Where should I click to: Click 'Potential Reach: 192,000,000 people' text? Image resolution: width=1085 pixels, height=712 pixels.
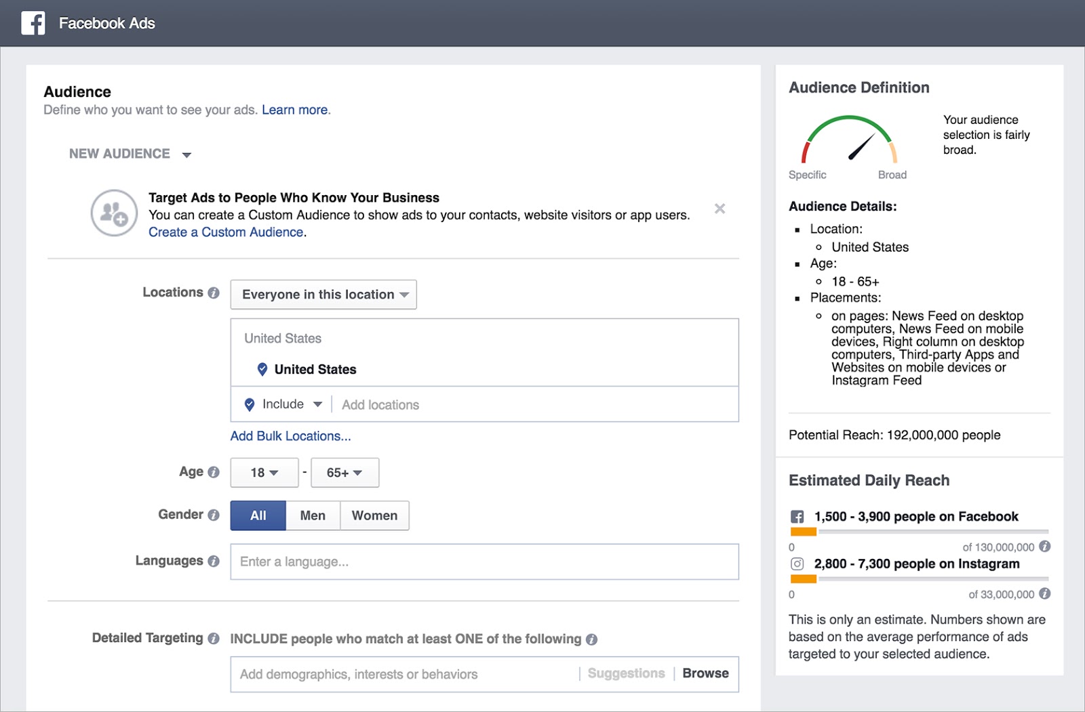(894, 435)
